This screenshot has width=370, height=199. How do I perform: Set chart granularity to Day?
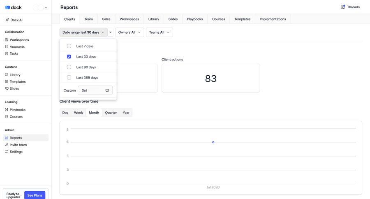tap(65, 113)
